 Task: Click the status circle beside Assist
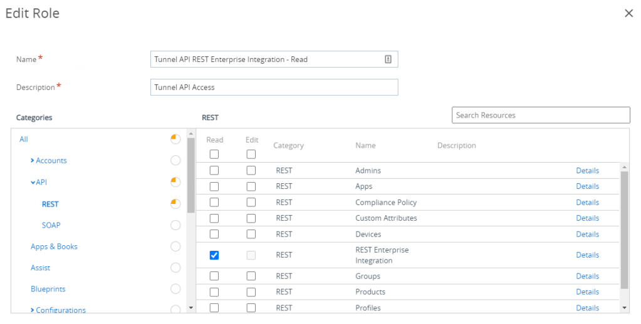pos(175,268)
